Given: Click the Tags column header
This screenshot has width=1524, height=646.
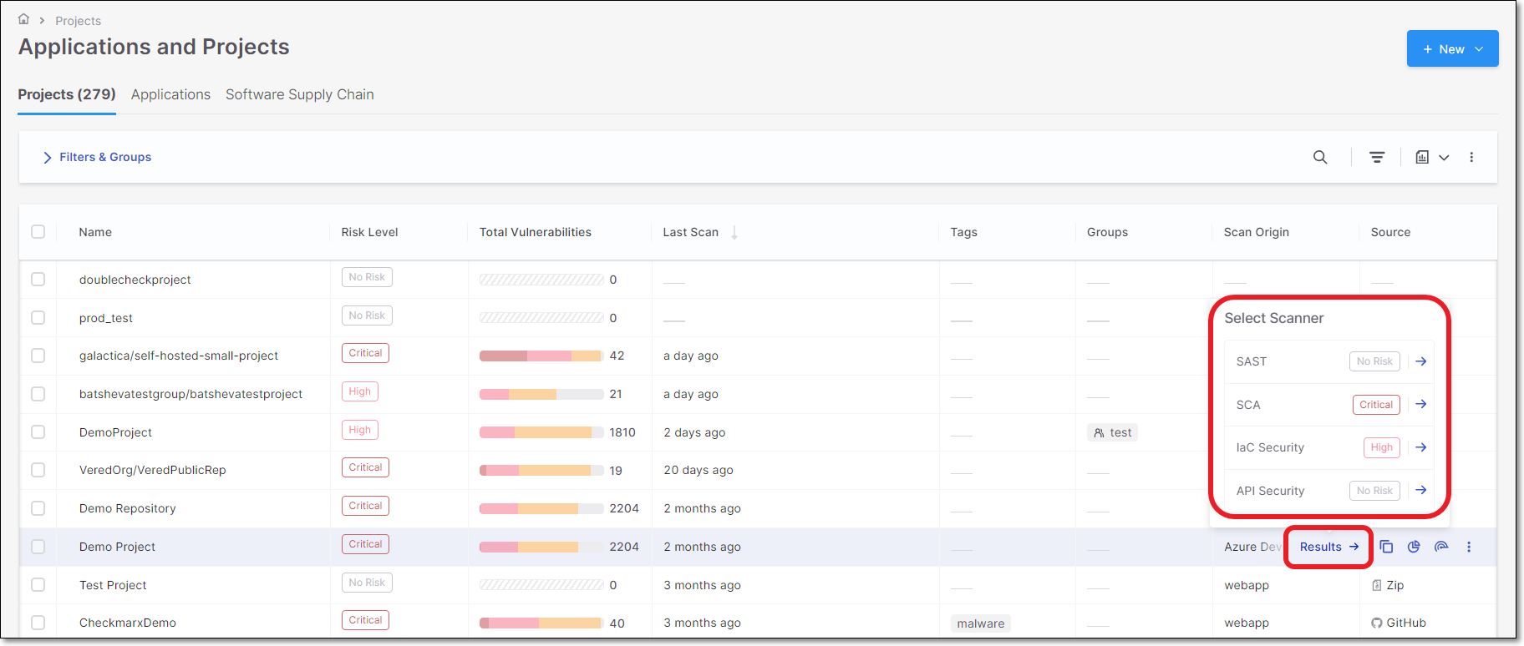Looking at the screenshot, I should 963,232.
